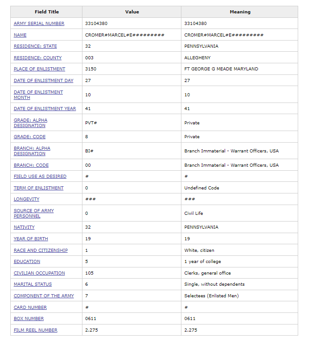Open the DATE OF ENLISTMENT YEAR link
This screenshot has height=345, width=316.
pos(45,109)
